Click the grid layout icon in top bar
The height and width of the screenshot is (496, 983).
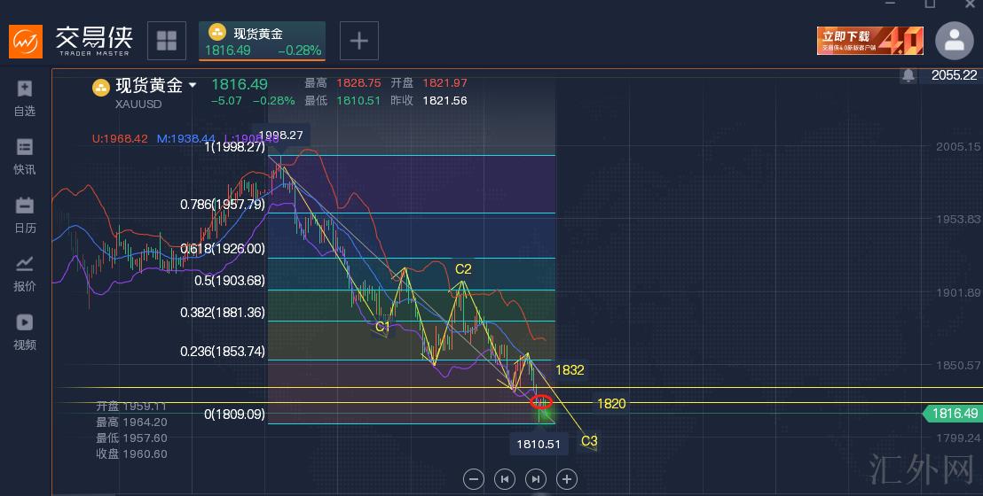coord(167,41)
